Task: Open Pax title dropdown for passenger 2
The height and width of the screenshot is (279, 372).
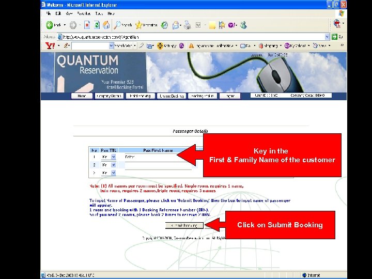Action: (x=113, y=165)
